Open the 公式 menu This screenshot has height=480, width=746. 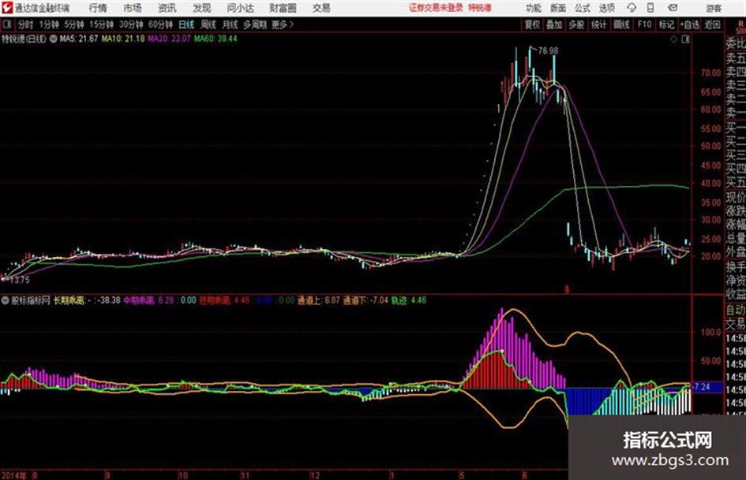click(583, 8)
